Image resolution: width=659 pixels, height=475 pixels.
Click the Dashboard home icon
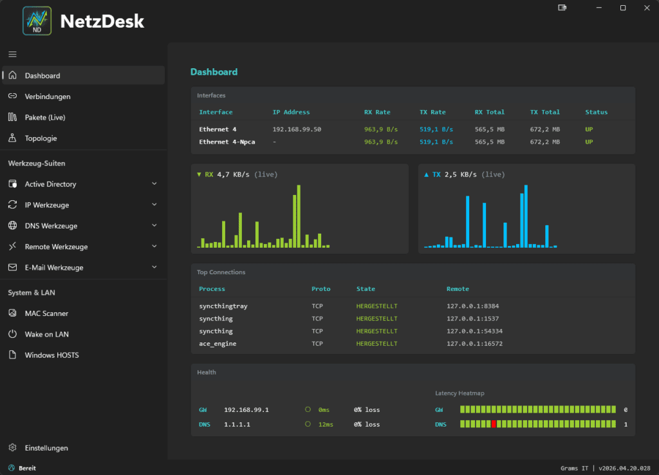[x=12, y=75]
